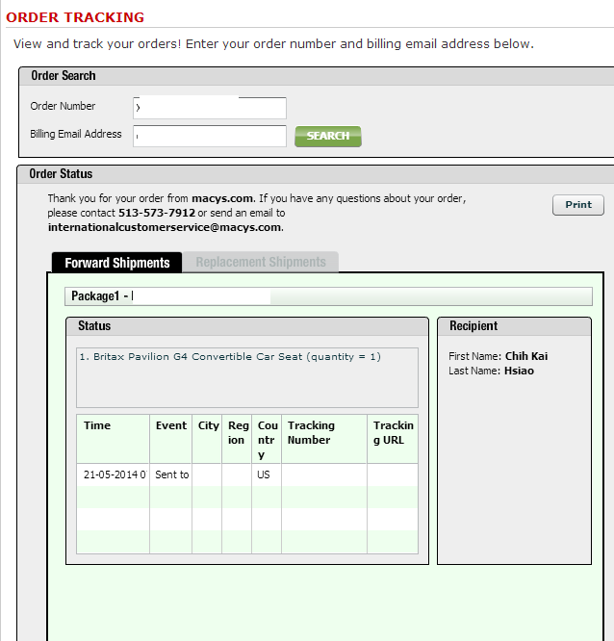Image resolution: width=614 pixels, height=641 pixels.
Task: Click the Status panel header
Action: pos(247,326)
